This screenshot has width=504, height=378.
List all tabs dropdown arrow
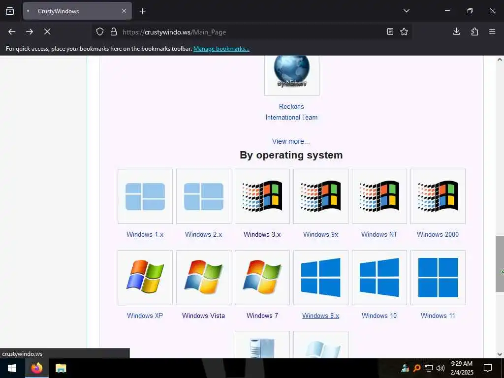406,11
